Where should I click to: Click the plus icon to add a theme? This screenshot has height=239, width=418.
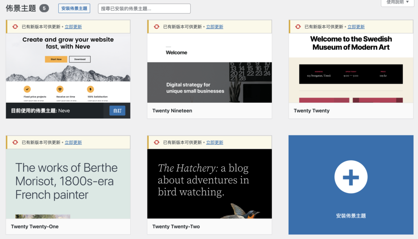(x=351, y=177)
